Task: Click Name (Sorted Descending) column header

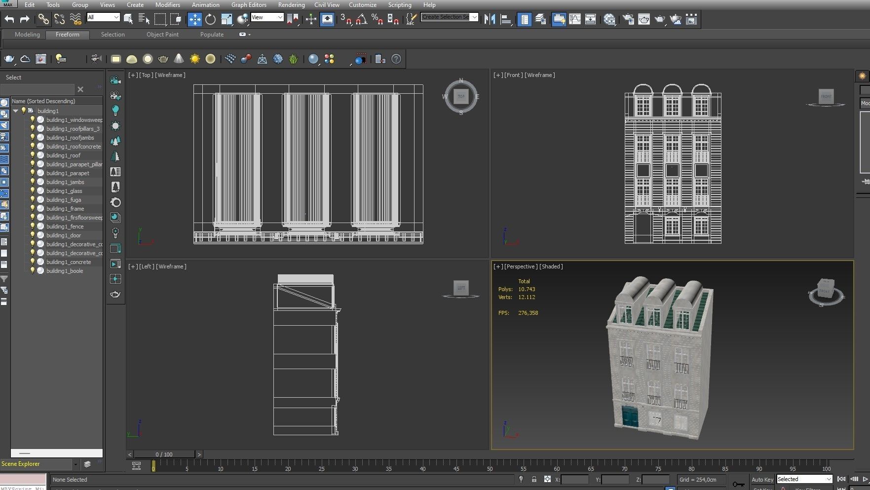Action: [56, 101]
